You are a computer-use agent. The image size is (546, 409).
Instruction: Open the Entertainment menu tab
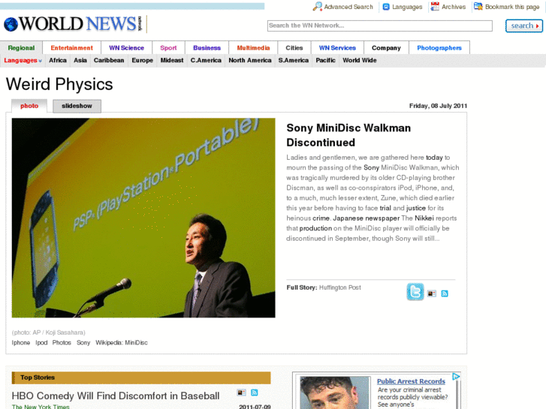tap(72, 48)
